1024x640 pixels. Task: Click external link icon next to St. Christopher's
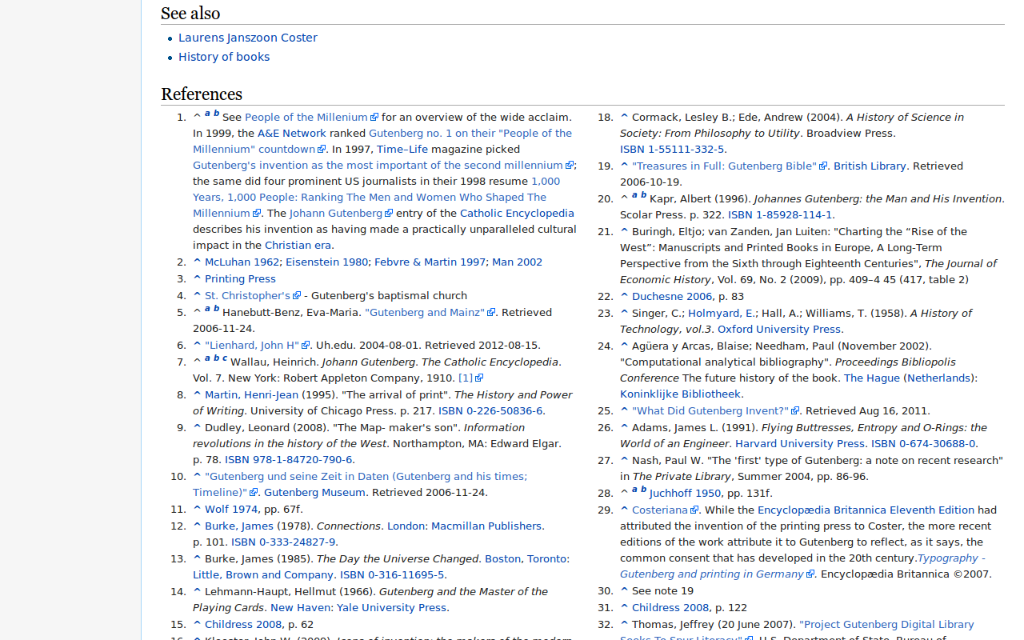coord(297,296)
